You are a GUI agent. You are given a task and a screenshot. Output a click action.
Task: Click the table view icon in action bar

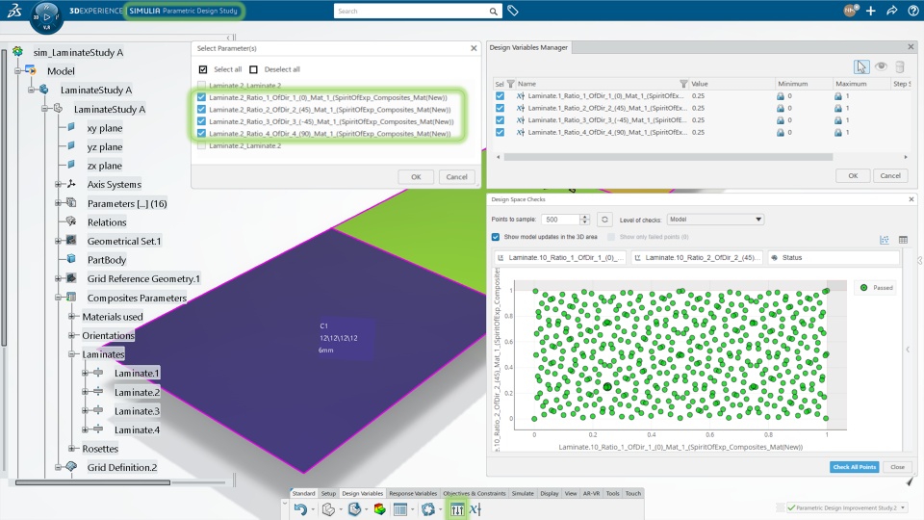coord(400,509)
